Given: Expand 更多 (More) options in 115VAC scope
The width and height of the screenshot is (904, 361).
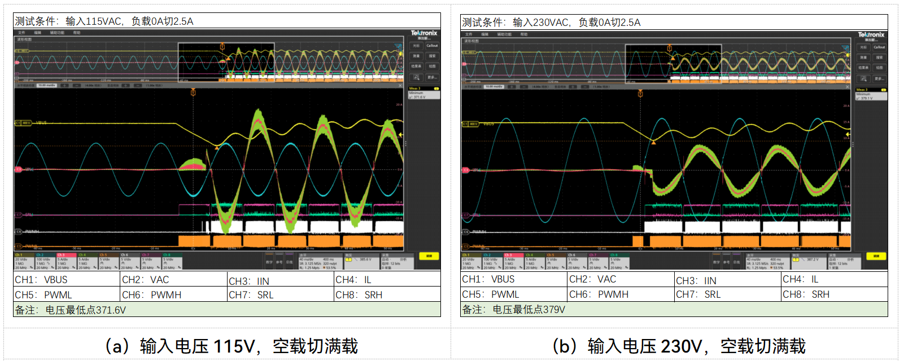Looking at the screenshot, I should 432,77.
